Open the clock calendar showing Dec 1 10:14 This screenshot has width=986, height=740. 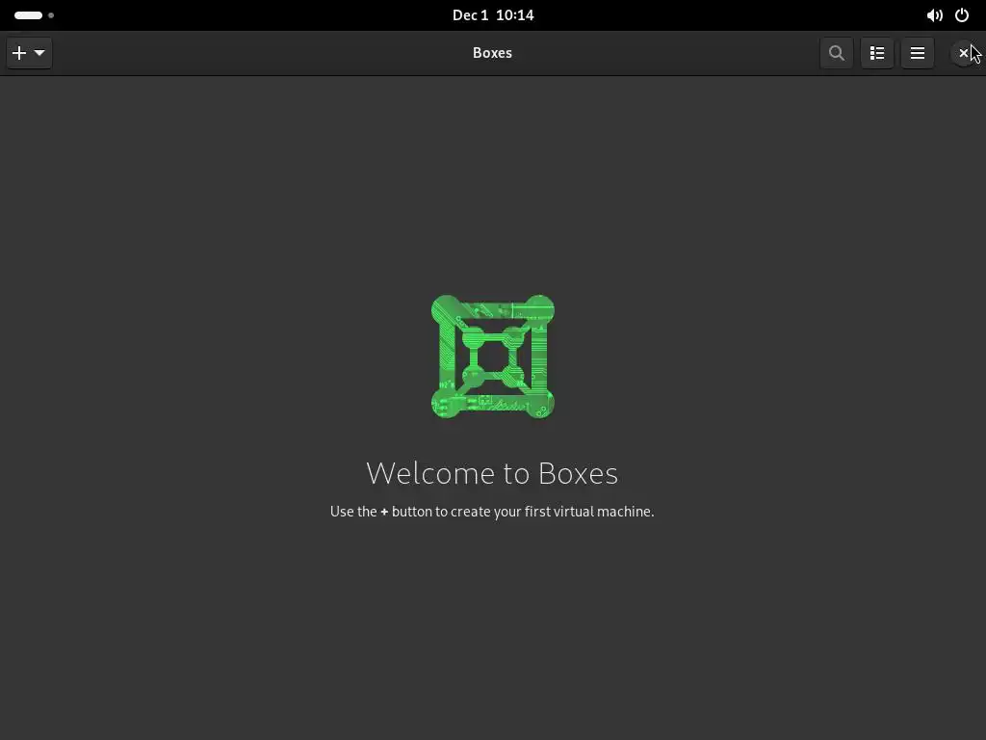(493, 15)
